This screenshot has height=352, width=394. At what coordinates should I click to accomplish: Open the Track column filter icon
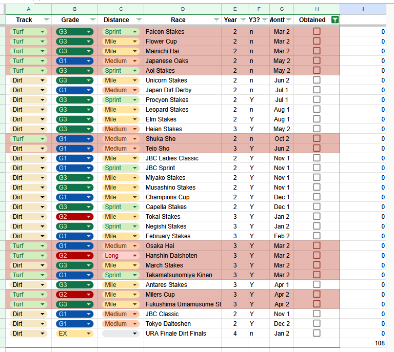pos(47,20)
